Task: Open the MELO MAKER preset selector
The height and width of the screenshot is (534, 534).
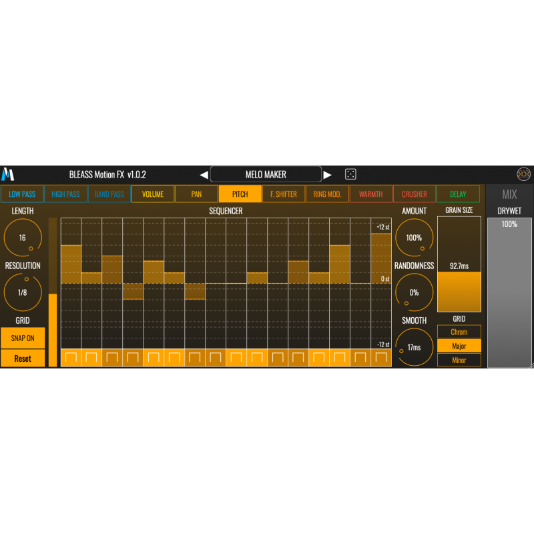Action: coord(265,174)
